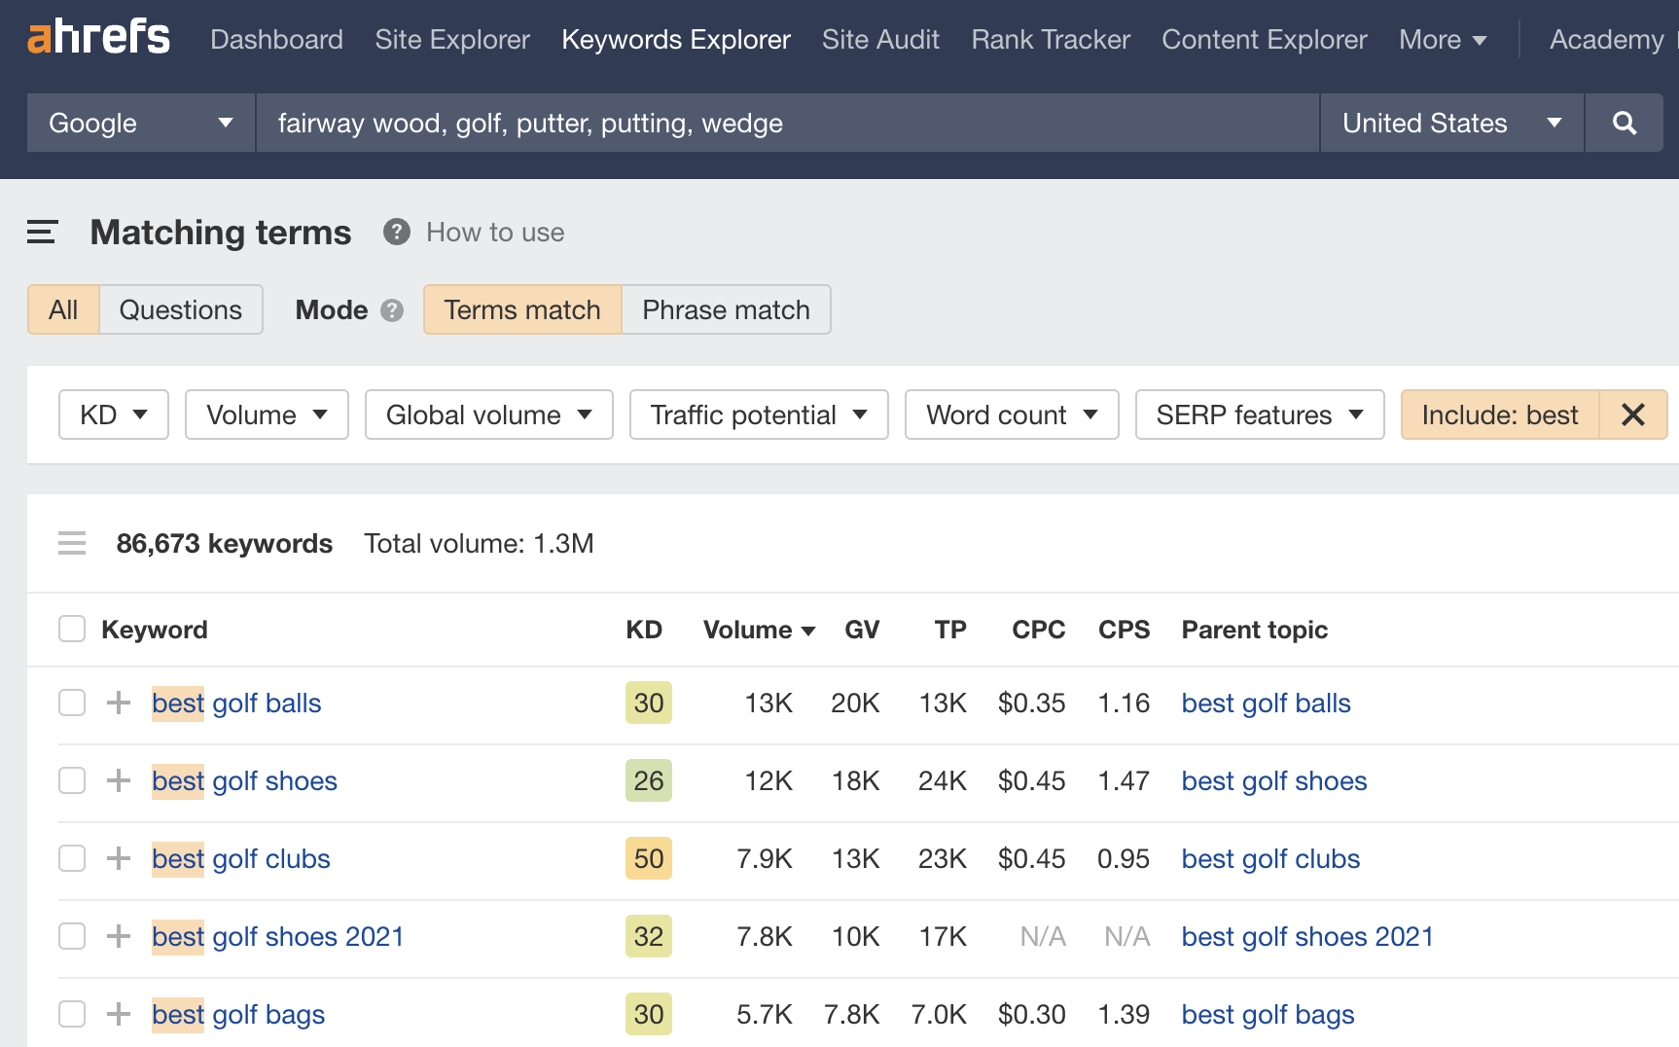
Task: Click the keyword search input field
Action: (x=786, y=123)
